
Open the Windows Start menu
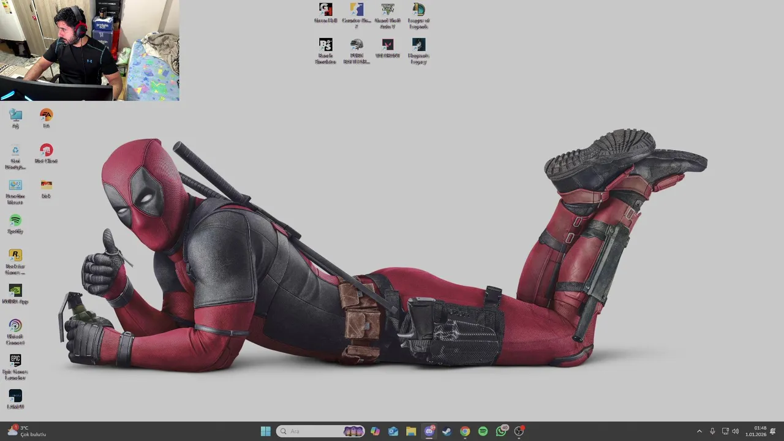coord(265,431)
